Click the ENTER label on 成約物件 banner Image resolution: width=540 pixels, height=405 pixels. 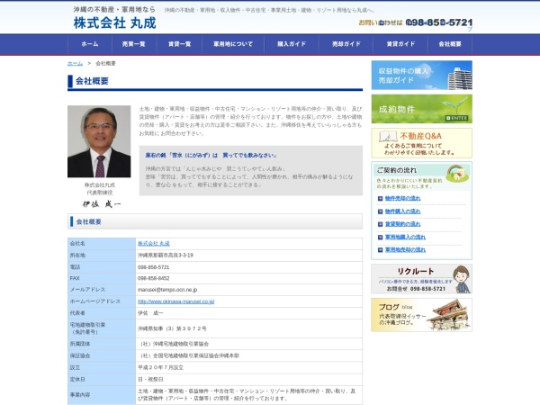coord(456,118)
